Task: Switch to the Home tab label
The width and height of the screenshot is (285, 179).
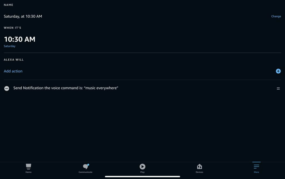Action: tap(28, 172)
